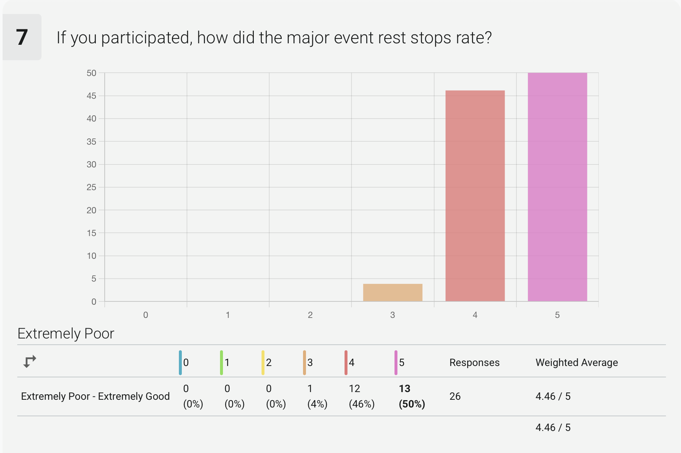
Task: Click the pink bar for rating 5
Action: (x=557, y=187)
